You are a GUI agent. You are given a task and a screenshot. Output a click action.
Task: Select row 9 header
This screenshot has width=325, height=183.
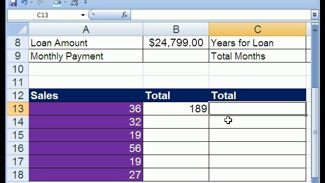[x=18, y=56]
